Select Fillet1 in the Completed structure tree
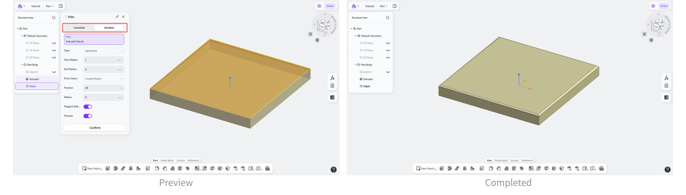Screen dimensions: 686x195 click(x=367, y=87)
